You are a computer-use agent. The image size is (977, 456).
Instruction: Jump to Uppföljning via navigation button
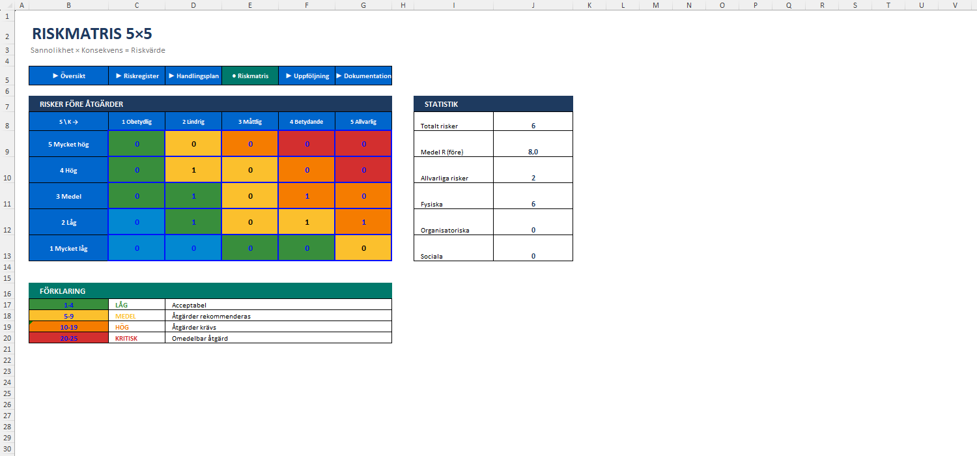307,76
